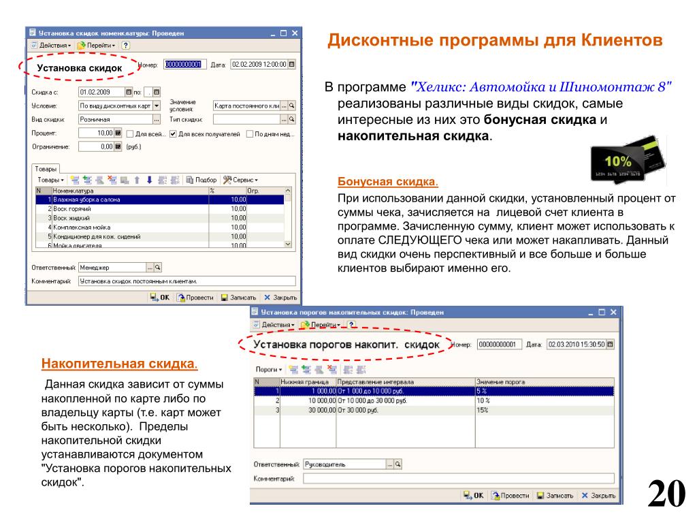Click Закрыть in discount window

280,297
